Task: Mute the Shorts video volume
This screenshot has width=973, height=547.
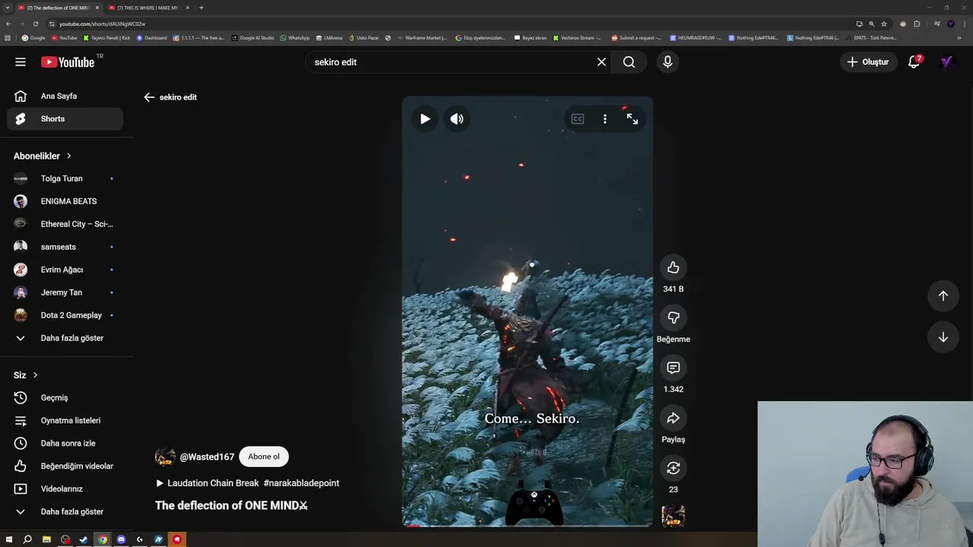Action: (457, 119)
